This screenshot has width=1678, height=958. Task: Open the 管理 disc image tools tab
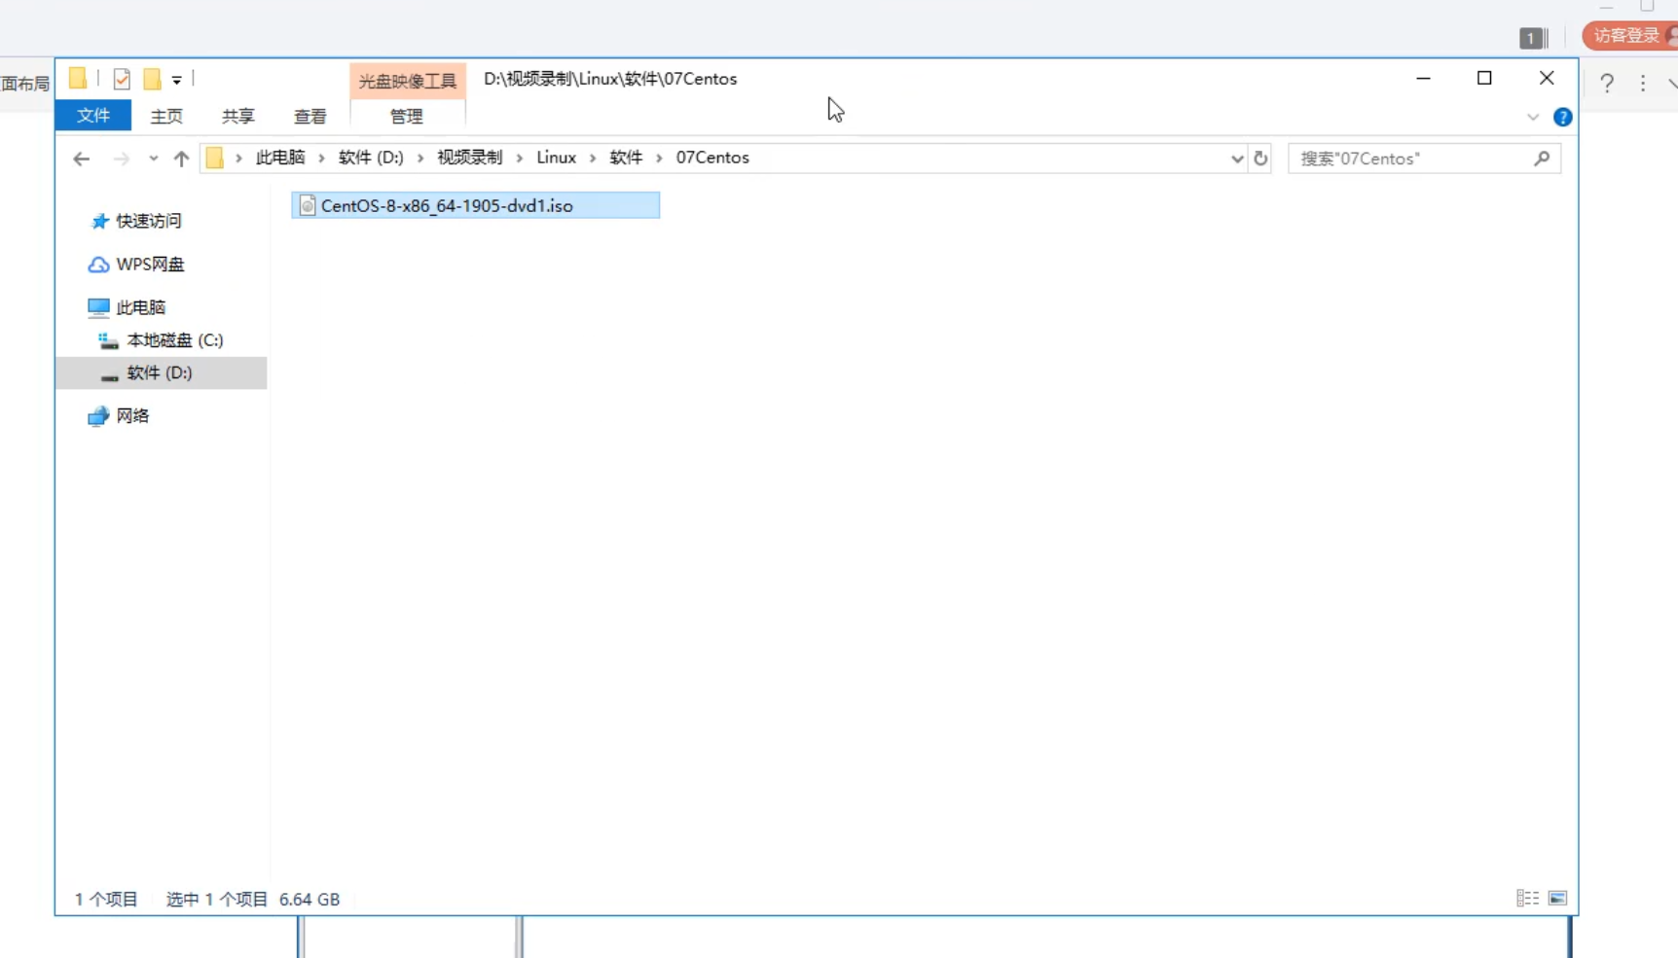coord(407,116)
